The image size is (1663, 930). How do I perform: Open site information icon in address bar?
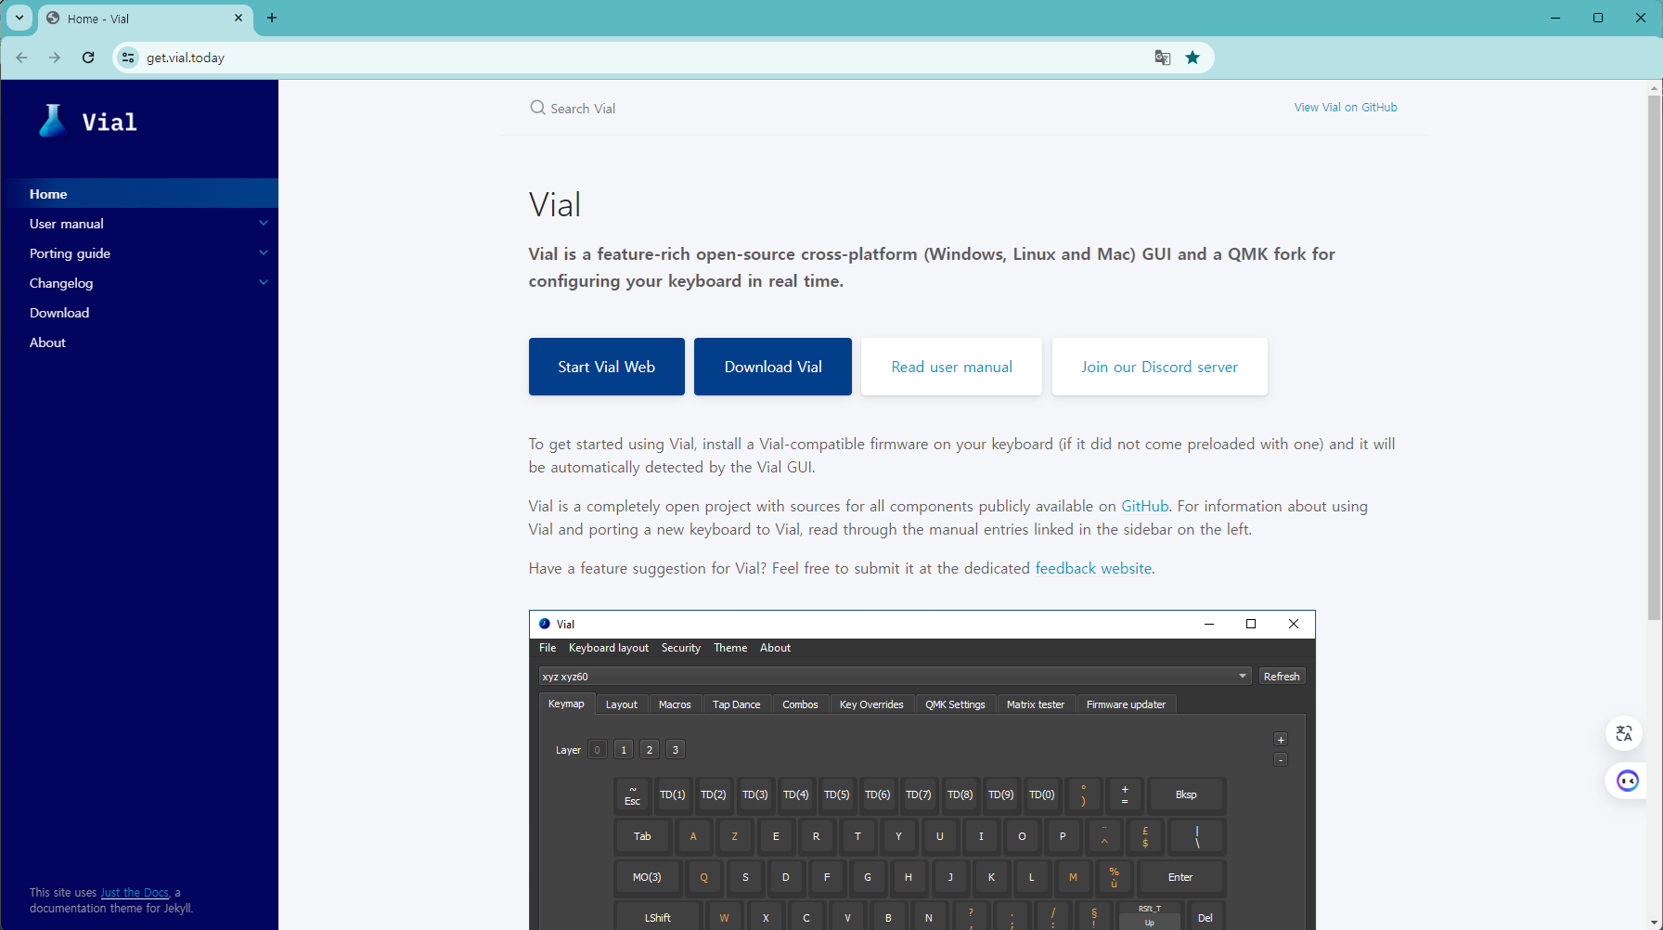[x=128, y=58]
